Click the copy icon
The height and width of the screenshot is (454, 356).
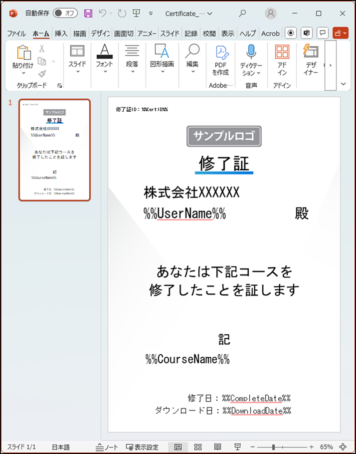tap(42, 61)
